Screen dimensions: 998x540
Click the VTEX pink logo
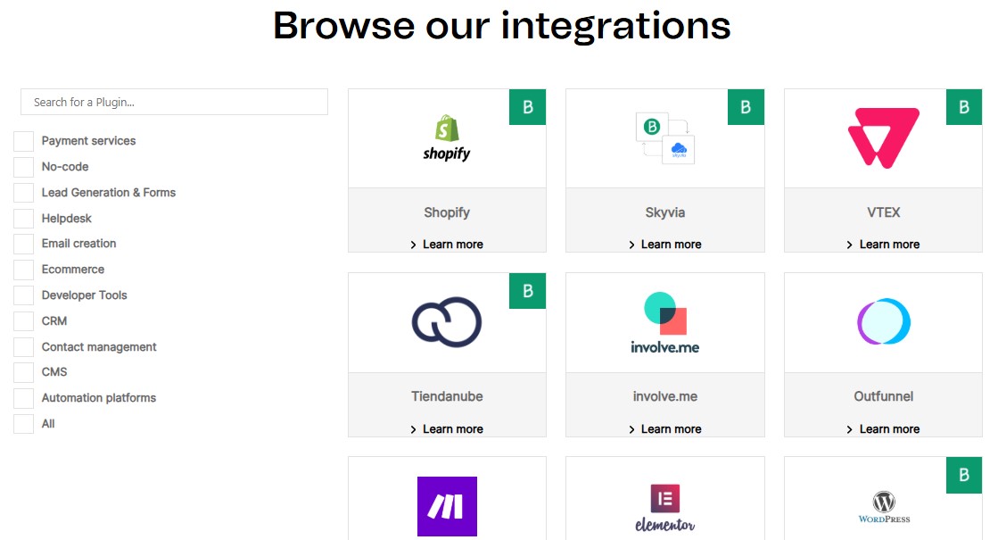click(884, 137)
